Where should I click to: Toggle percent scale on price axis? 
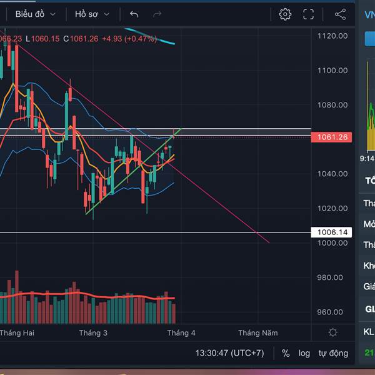pyautogui.click(x=286, y=353)
